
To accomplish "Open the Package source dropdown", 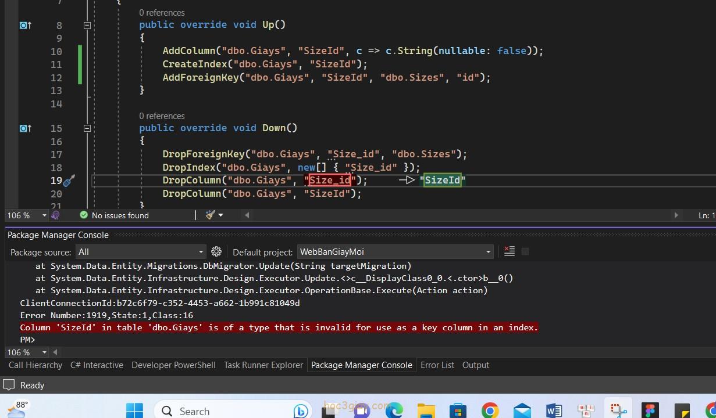I will point(141,252).
